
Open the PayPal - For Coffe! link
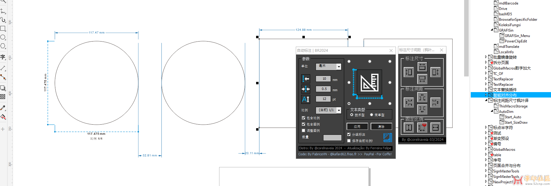[378, 154]
